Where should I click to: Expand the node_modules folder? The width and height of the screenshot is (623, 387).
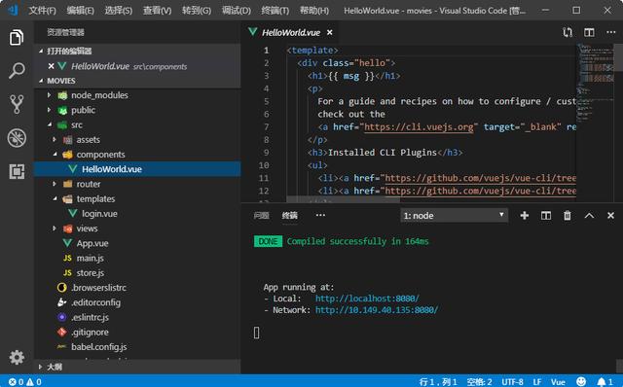point(49,95)
